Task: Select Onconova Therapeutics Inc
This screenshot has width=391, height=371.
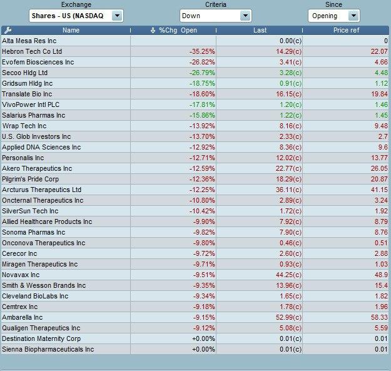Action: pos(44,243)
